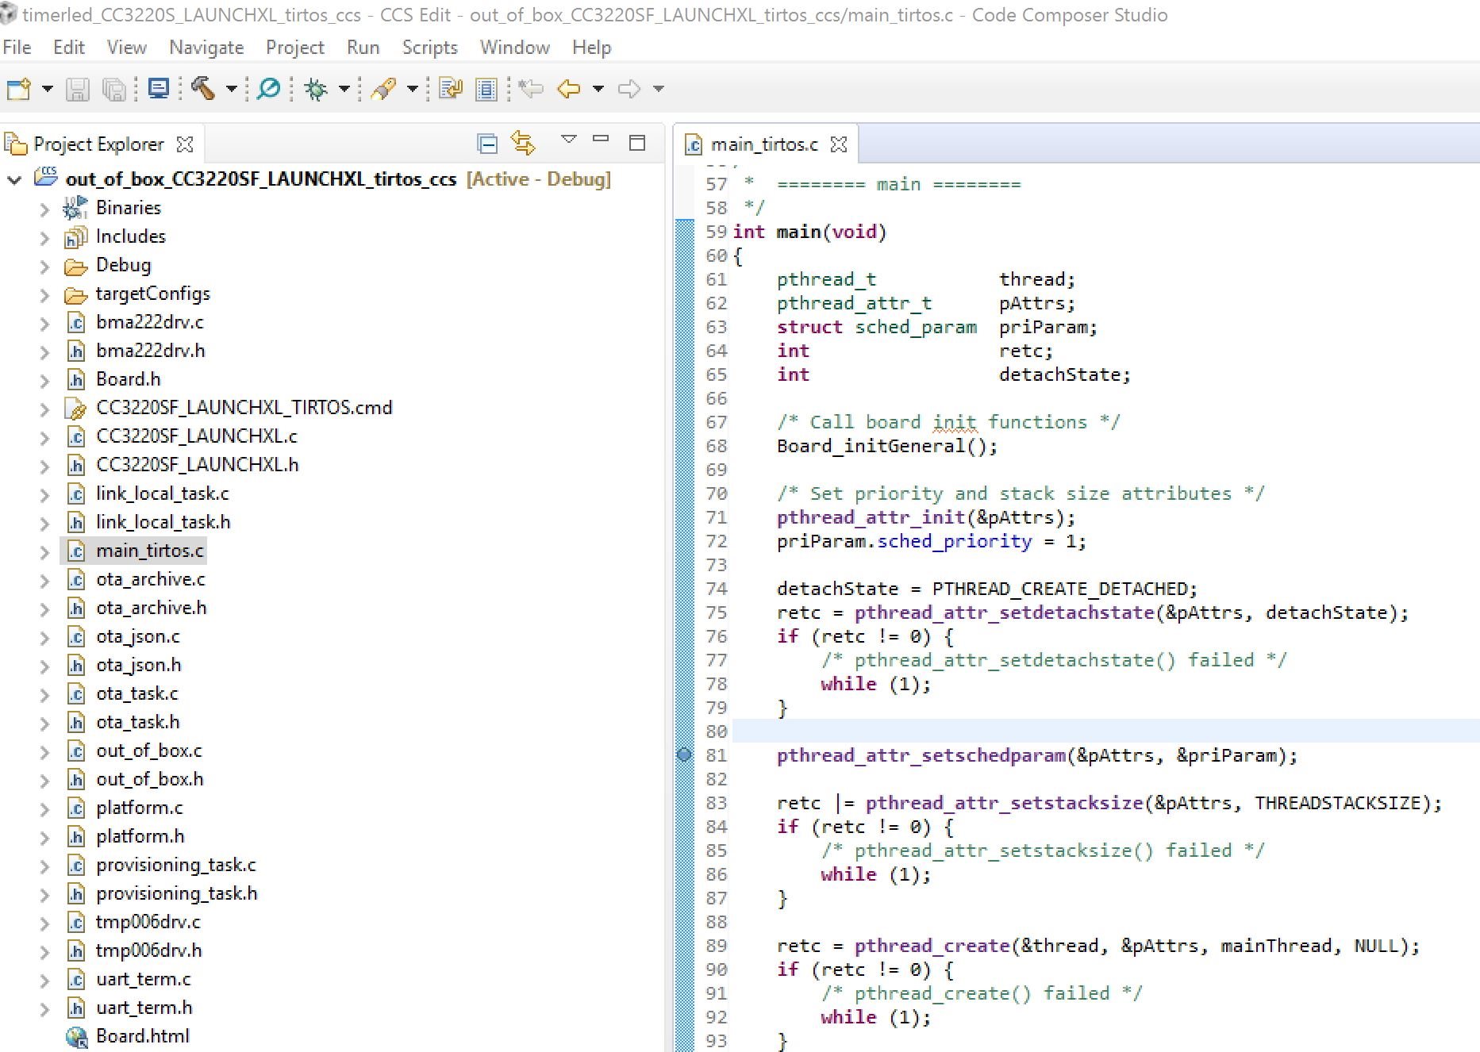Select the main_tirtos.c editor tab
The width and height of the screenshot is (1480, 1052).
[x=763, y=144]
